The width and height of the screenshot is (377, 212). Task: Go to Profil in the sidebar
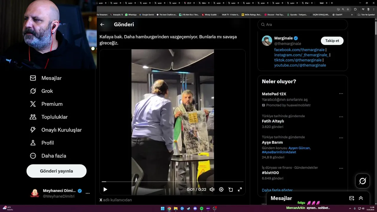click(42, 143)
